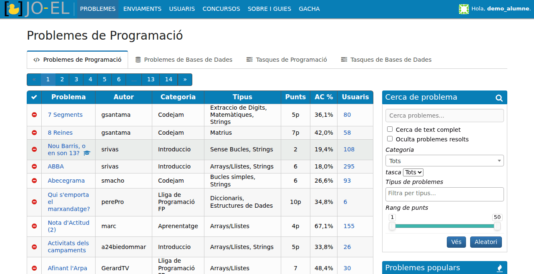Click the red status icon for Qui s'emporta el marxandatge
534x274 pixels.
[x=34, y=202]
